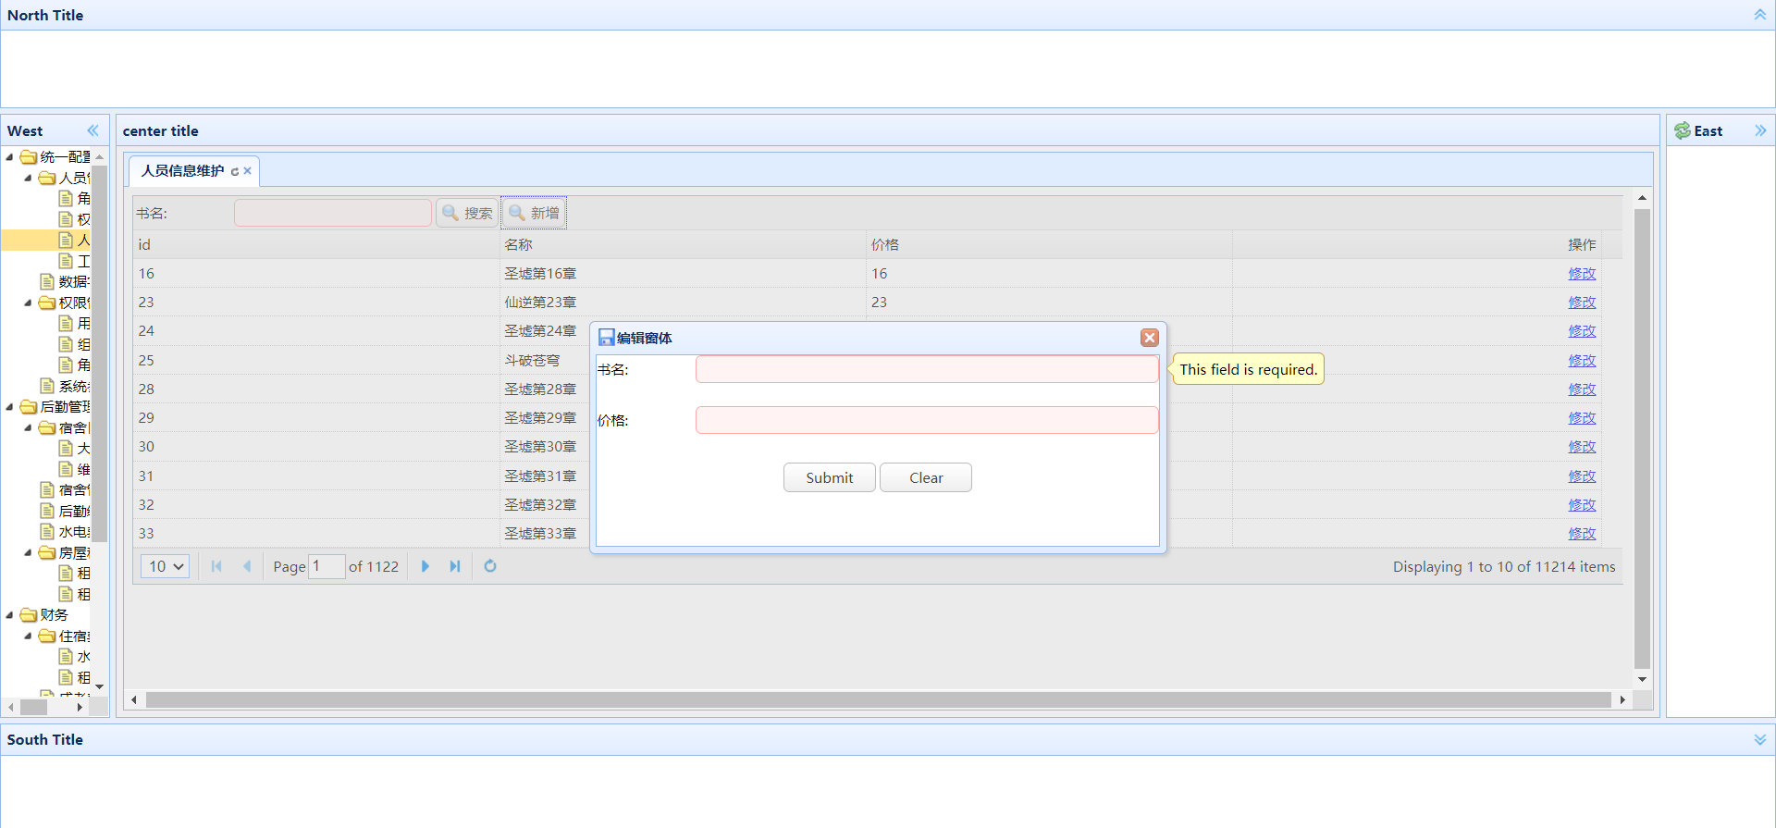This screenshot has width=1776, height=828.
Task: Go to last page of grid
Action: click(x=455, y=566)
